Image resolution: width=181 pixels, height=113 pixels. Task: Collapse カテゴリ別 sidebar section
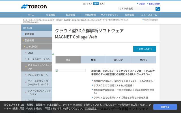click(x=36, y=47)
